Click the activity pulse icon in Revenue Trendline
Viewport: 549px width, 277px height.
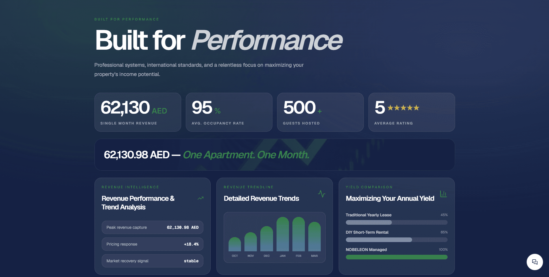coord(322,194)
